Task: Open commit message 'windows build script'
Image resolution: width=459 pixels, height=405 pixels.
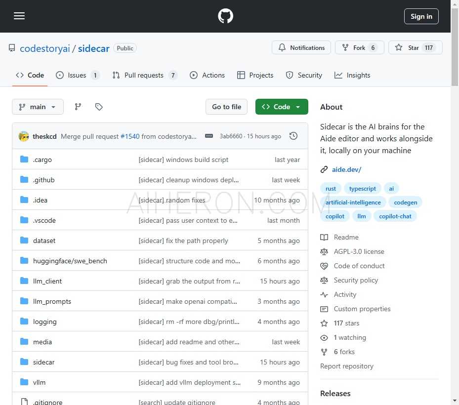Action: coord(183,160)
